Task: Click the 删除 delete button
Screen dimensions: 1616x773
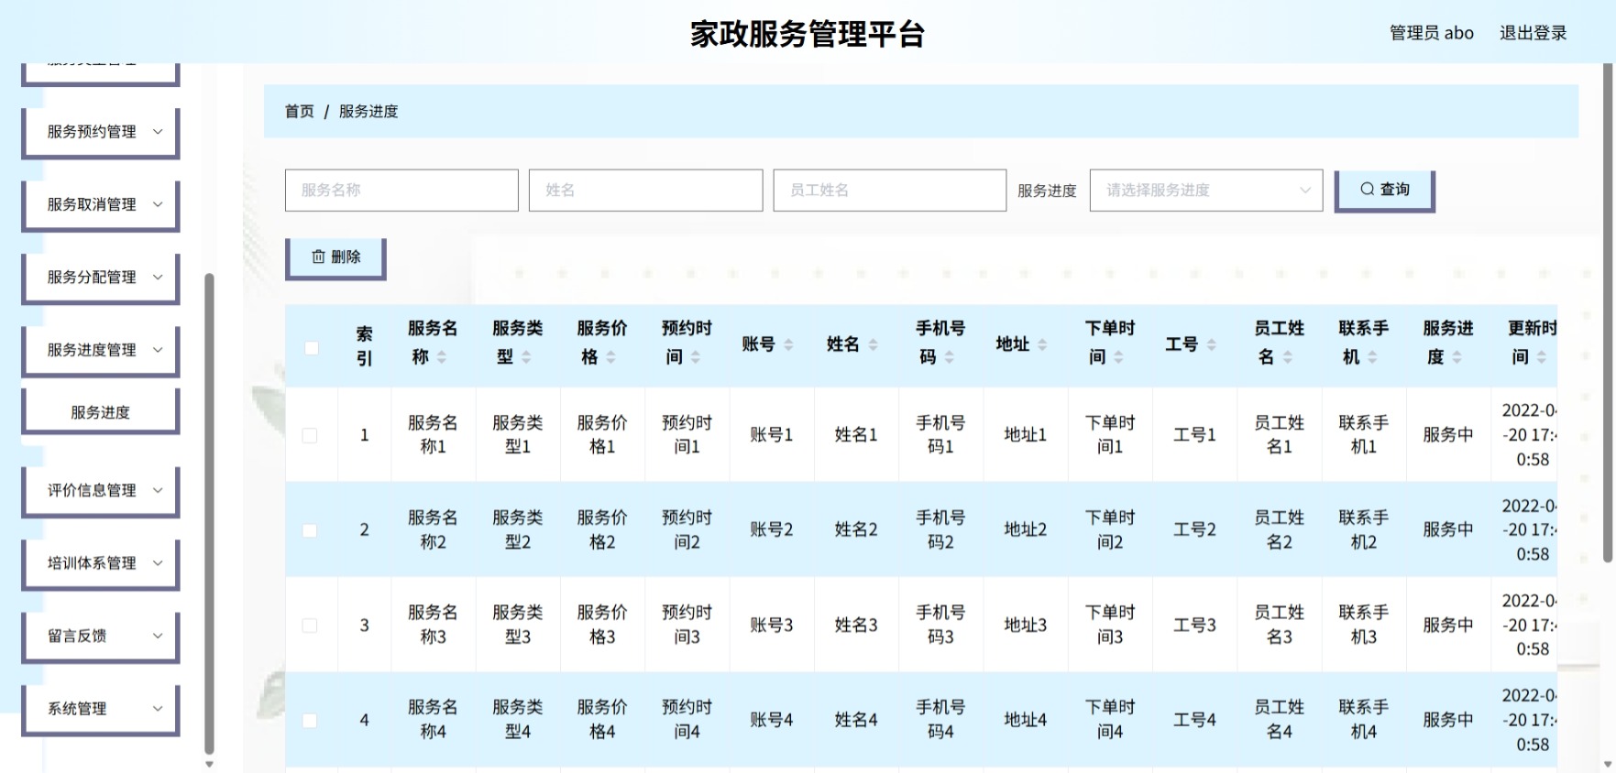Action: click(335, 257)
